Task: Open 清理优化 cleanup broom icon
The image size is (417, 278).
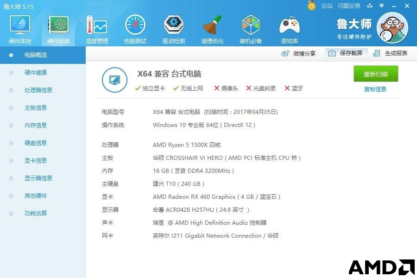Action: 212,30
